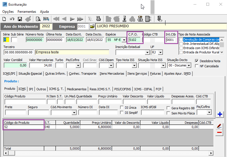Enable DI Simplif checkbox
The image size is (227, 157).
122,112
